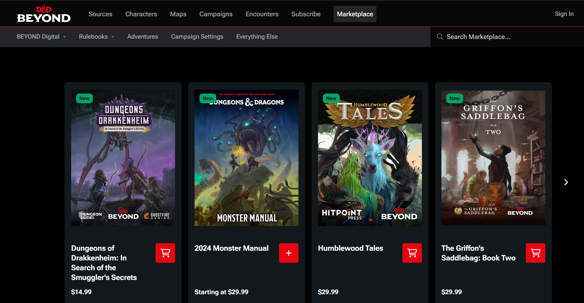Open the Campaigns page
584x303 pixels.
click(216, 14)
